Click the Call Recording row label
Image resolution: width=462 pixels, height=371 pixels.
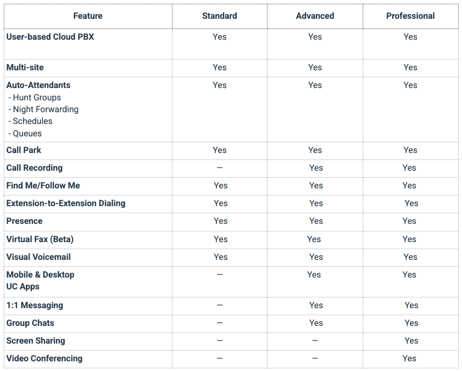(34, 168)
